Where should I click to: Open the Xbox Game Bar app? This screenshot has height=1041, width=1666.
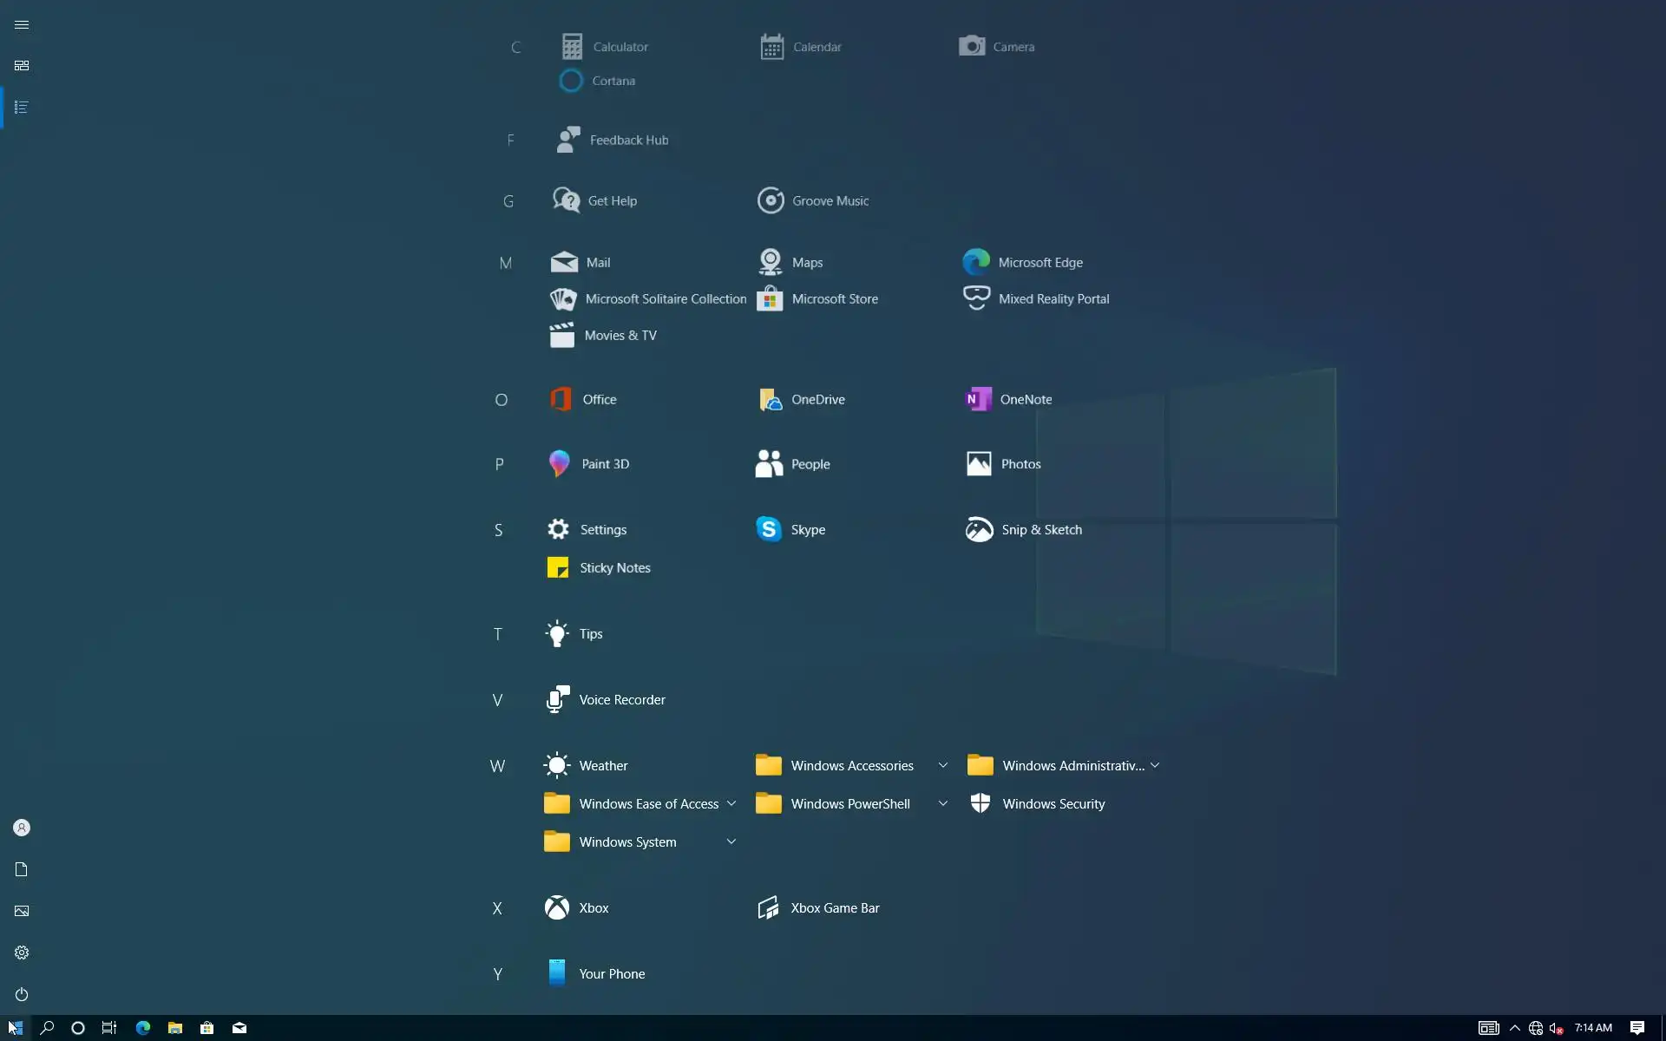click(834, 908)
